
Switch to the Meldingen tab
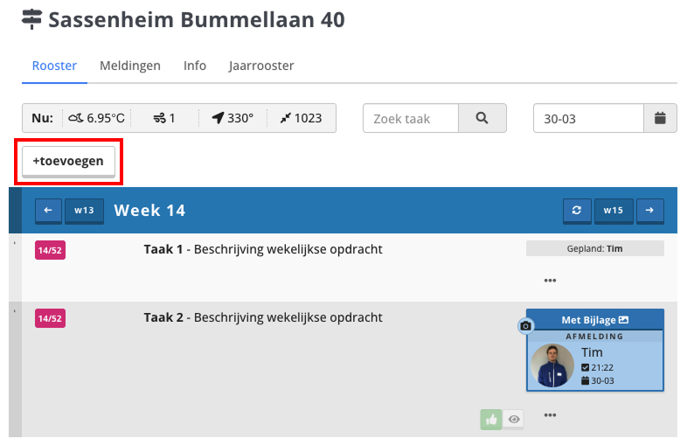[130, 66]
